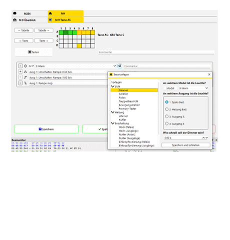The height and width of the screenshot is (240, 230).
Task: Collapse the Beschattung tree group
Action: (x=113, y=123)
